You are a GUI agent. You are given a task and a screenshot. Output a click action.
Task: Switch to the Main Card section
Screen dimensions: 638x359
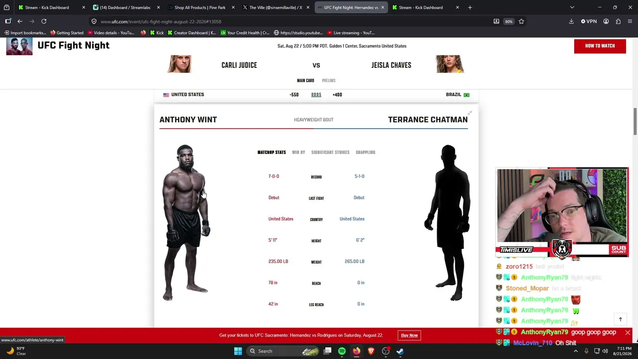[x=306, y=81]
